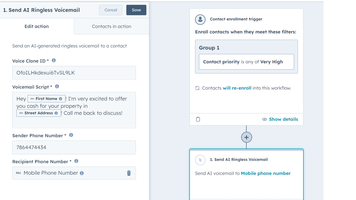This screenshot has width=356, height=200.
Task: Select the Edit action tab
Action: point(37,27)
